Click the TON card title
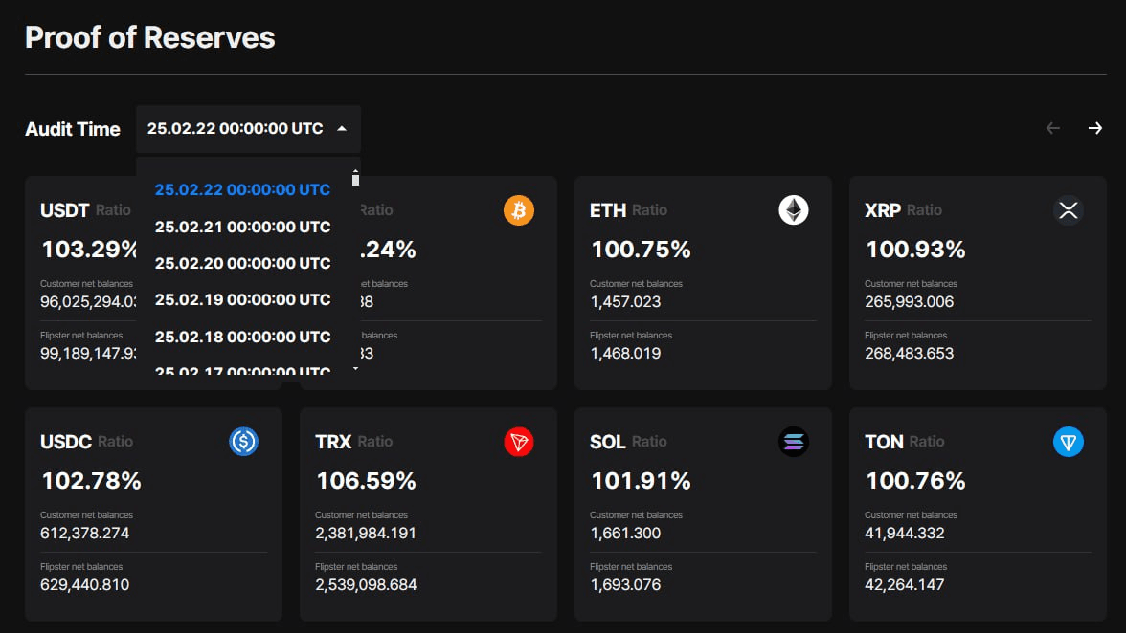Image resolution: width=1126 pixels, height=633 pixels. [884, 443]
